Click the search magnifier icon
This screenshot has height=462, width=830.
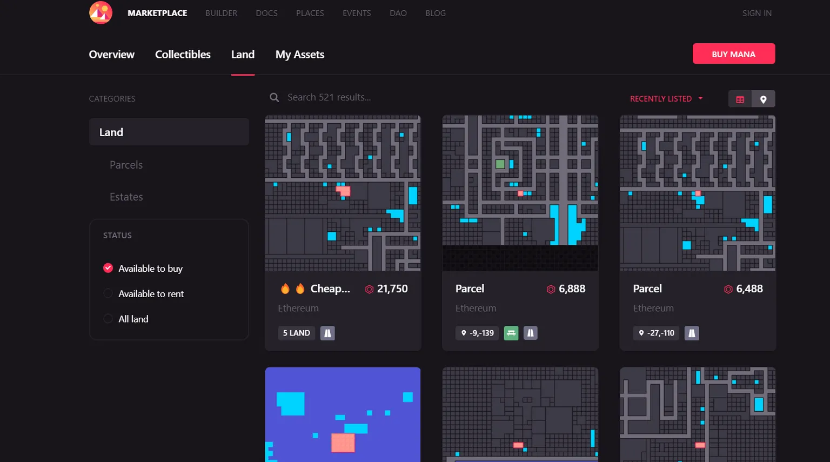click(275, 98)
